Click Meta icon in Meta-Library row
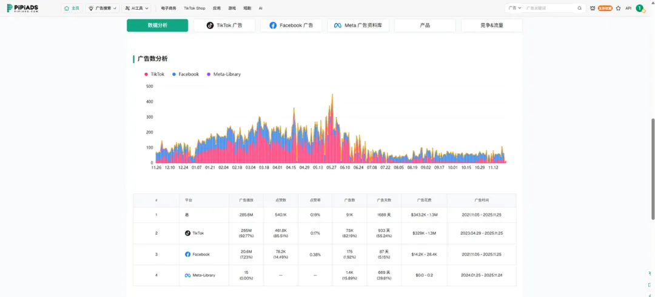Screen dimensions: 655x297 (188, 275)
